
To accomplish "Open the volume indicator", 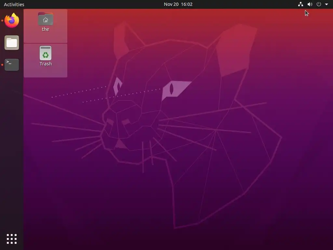I will [310, 4].
